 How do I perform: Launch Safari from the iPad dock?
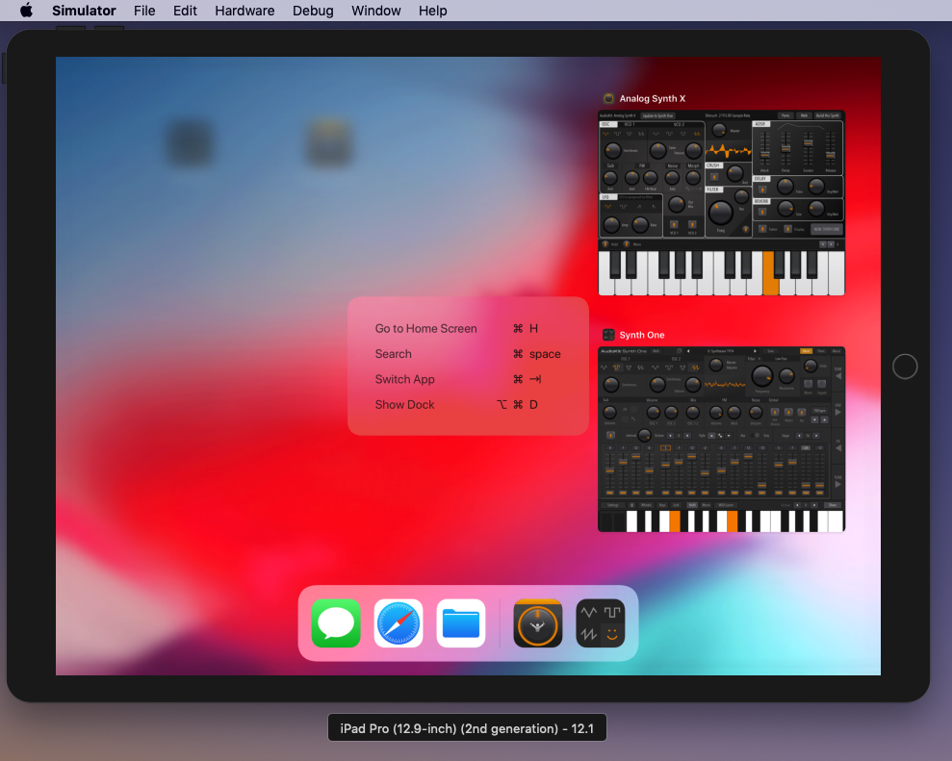(x=399, y=623)
